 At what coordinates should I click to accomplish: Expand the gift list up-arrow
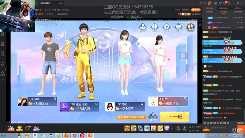point(172,128)
